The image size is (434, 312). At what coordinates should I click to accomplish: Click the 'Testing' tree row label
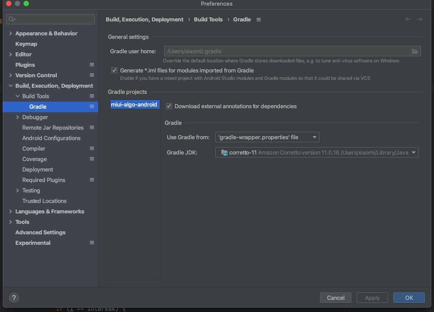tap(31, 191)
